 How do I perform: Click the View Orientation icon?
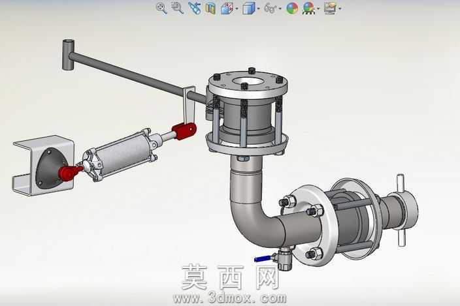click(x=227, y=8)
